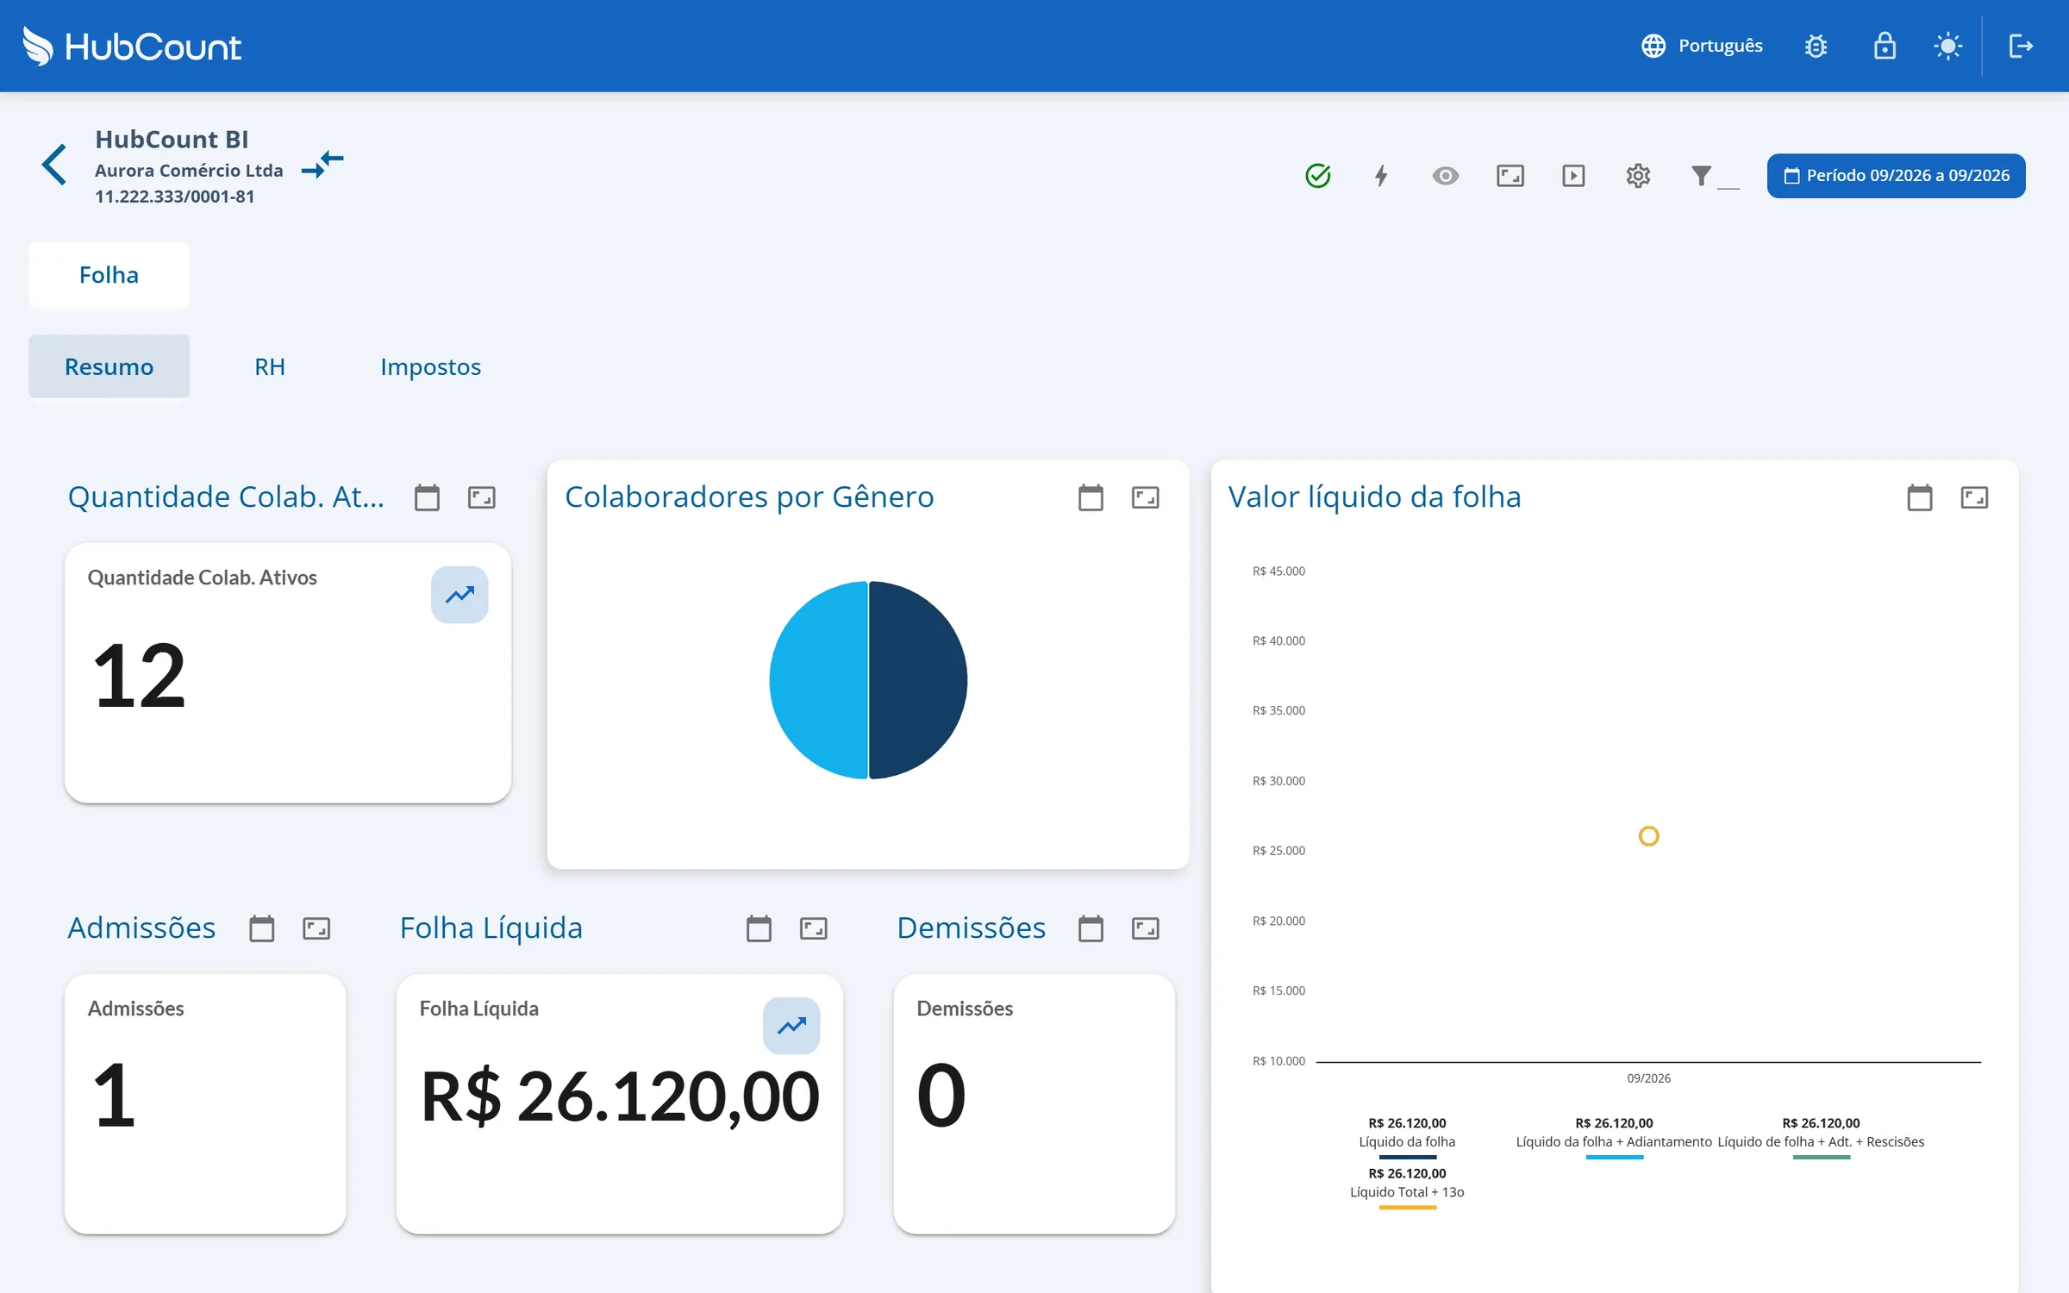Expand the Folha Líquida widget

click(x=814, y=928)
